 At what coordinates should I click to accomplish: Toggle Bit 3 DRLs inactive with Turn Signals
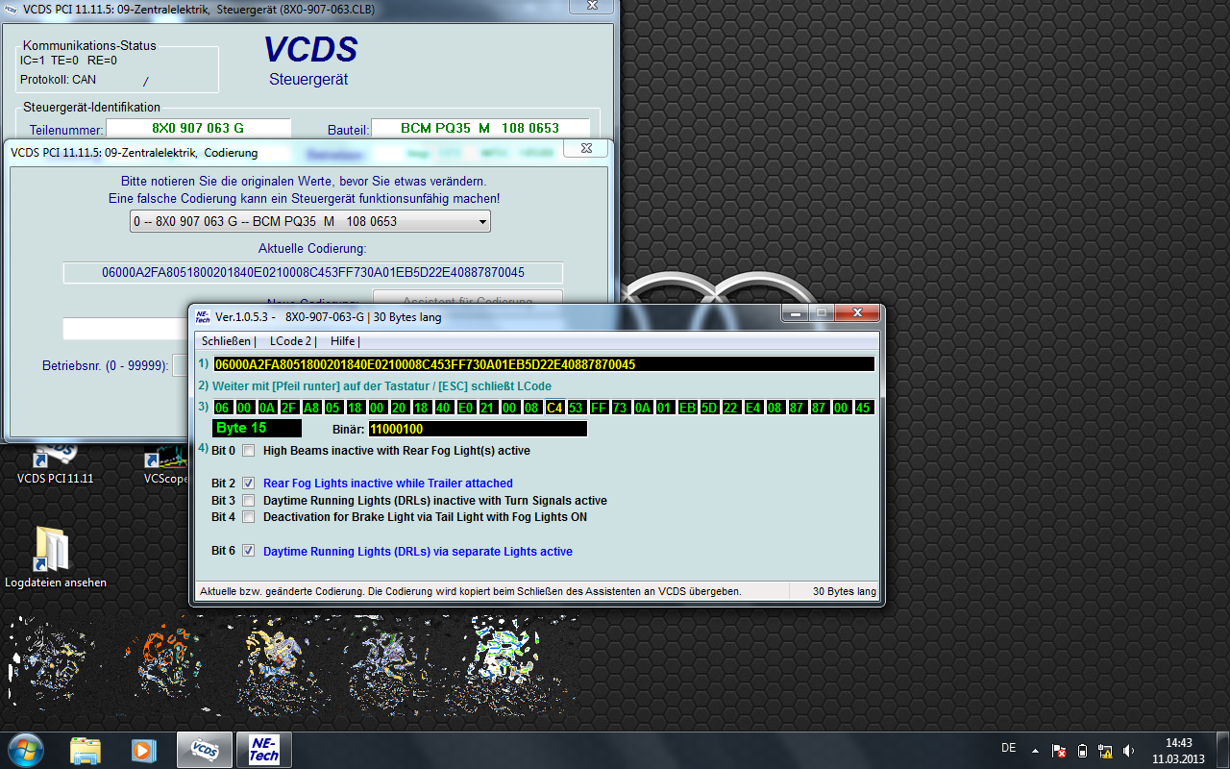249,501
